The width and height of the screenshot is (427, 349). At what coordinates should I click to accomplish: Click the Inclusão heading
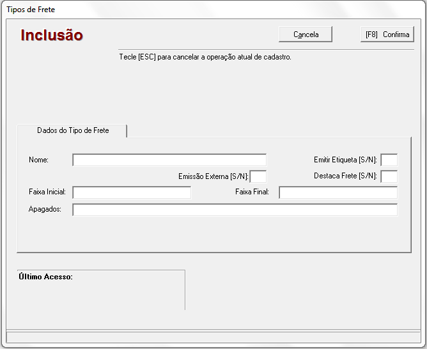(52, 35)
